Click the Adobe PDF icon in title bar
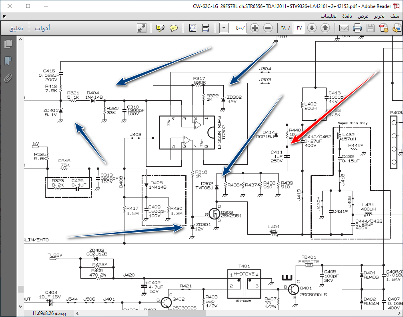 tap(397, 6)
